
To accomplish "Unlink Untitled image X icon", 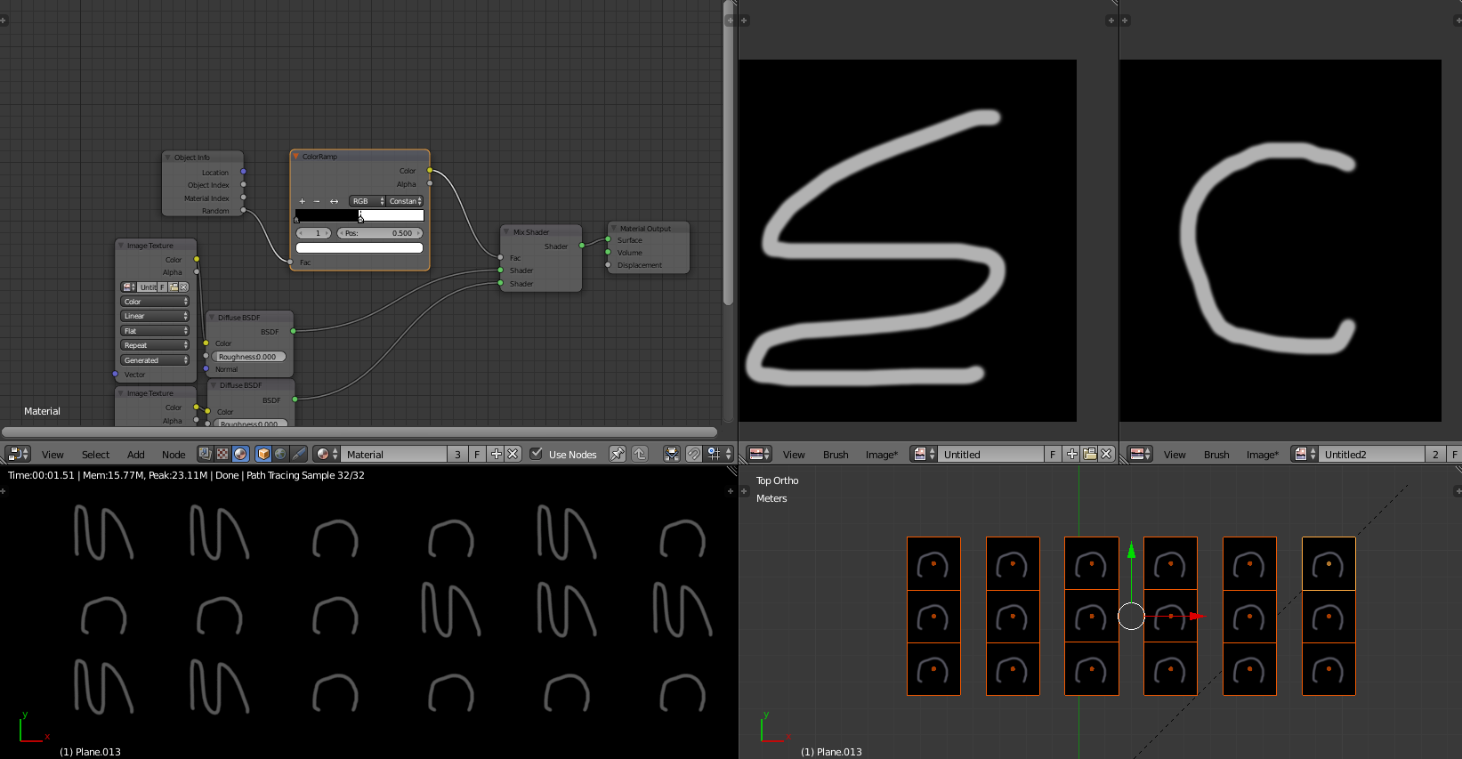I will [x=1106, y=454].
